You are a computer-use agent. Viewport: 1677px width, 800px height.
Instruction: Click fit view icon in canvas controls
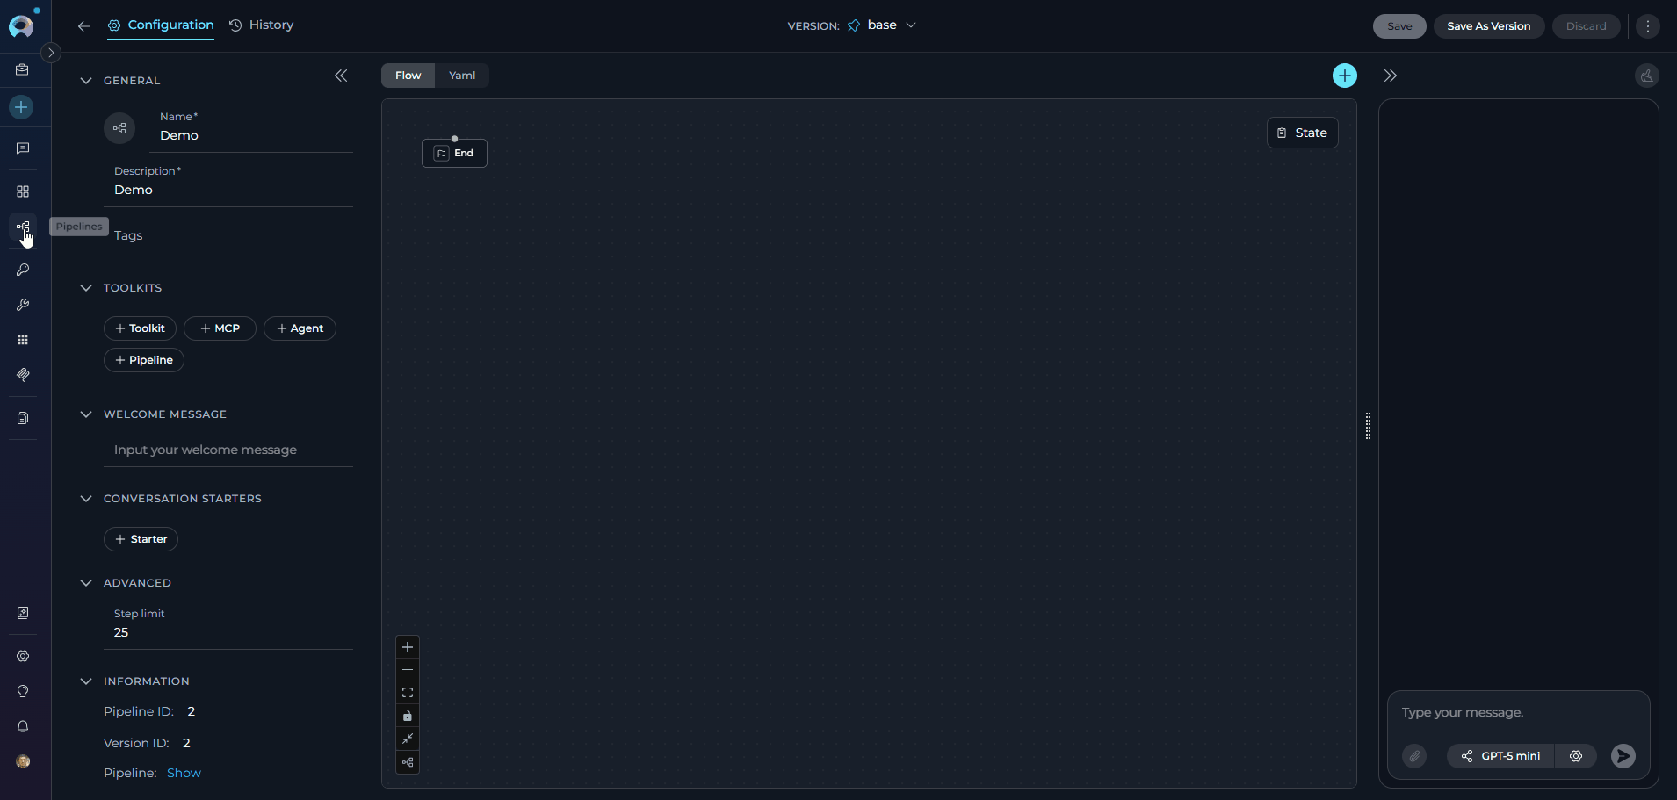coord(408,693)
